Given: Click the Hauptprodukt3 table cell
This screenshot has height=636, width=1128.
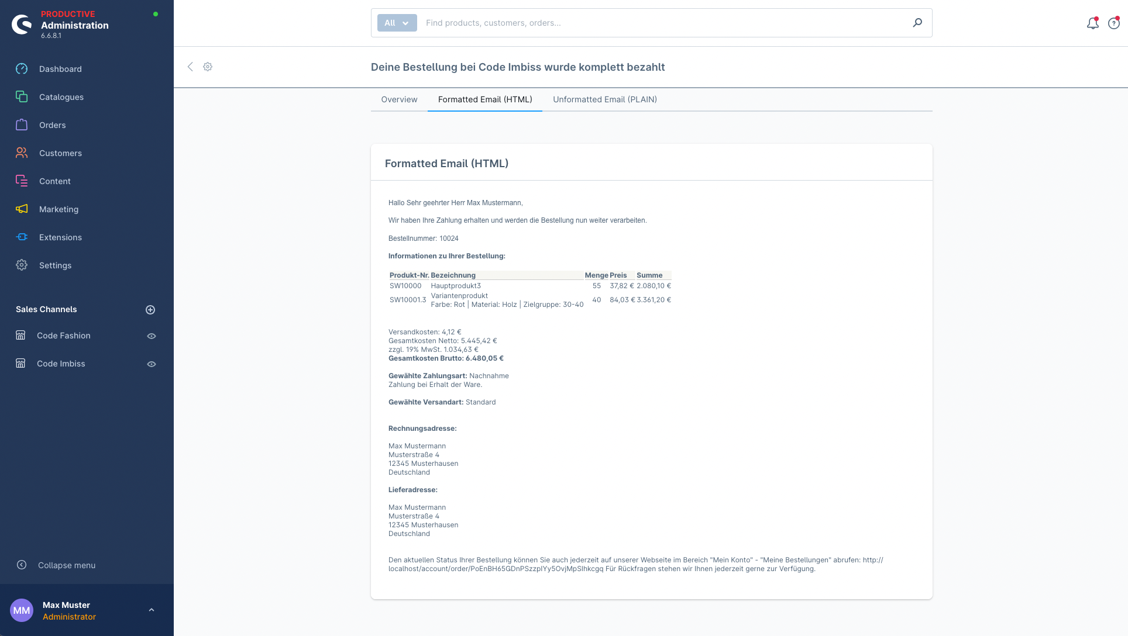Looking at the screenshot, I should pyautogui.click(x=456, y=286).
